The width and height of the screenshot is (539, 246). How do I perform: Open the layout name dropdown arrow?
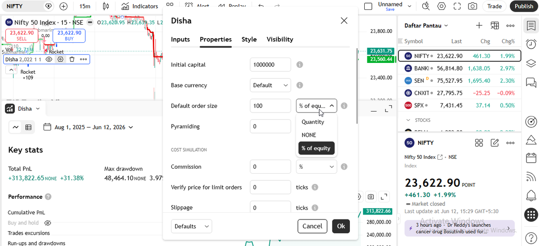[409, 6]
